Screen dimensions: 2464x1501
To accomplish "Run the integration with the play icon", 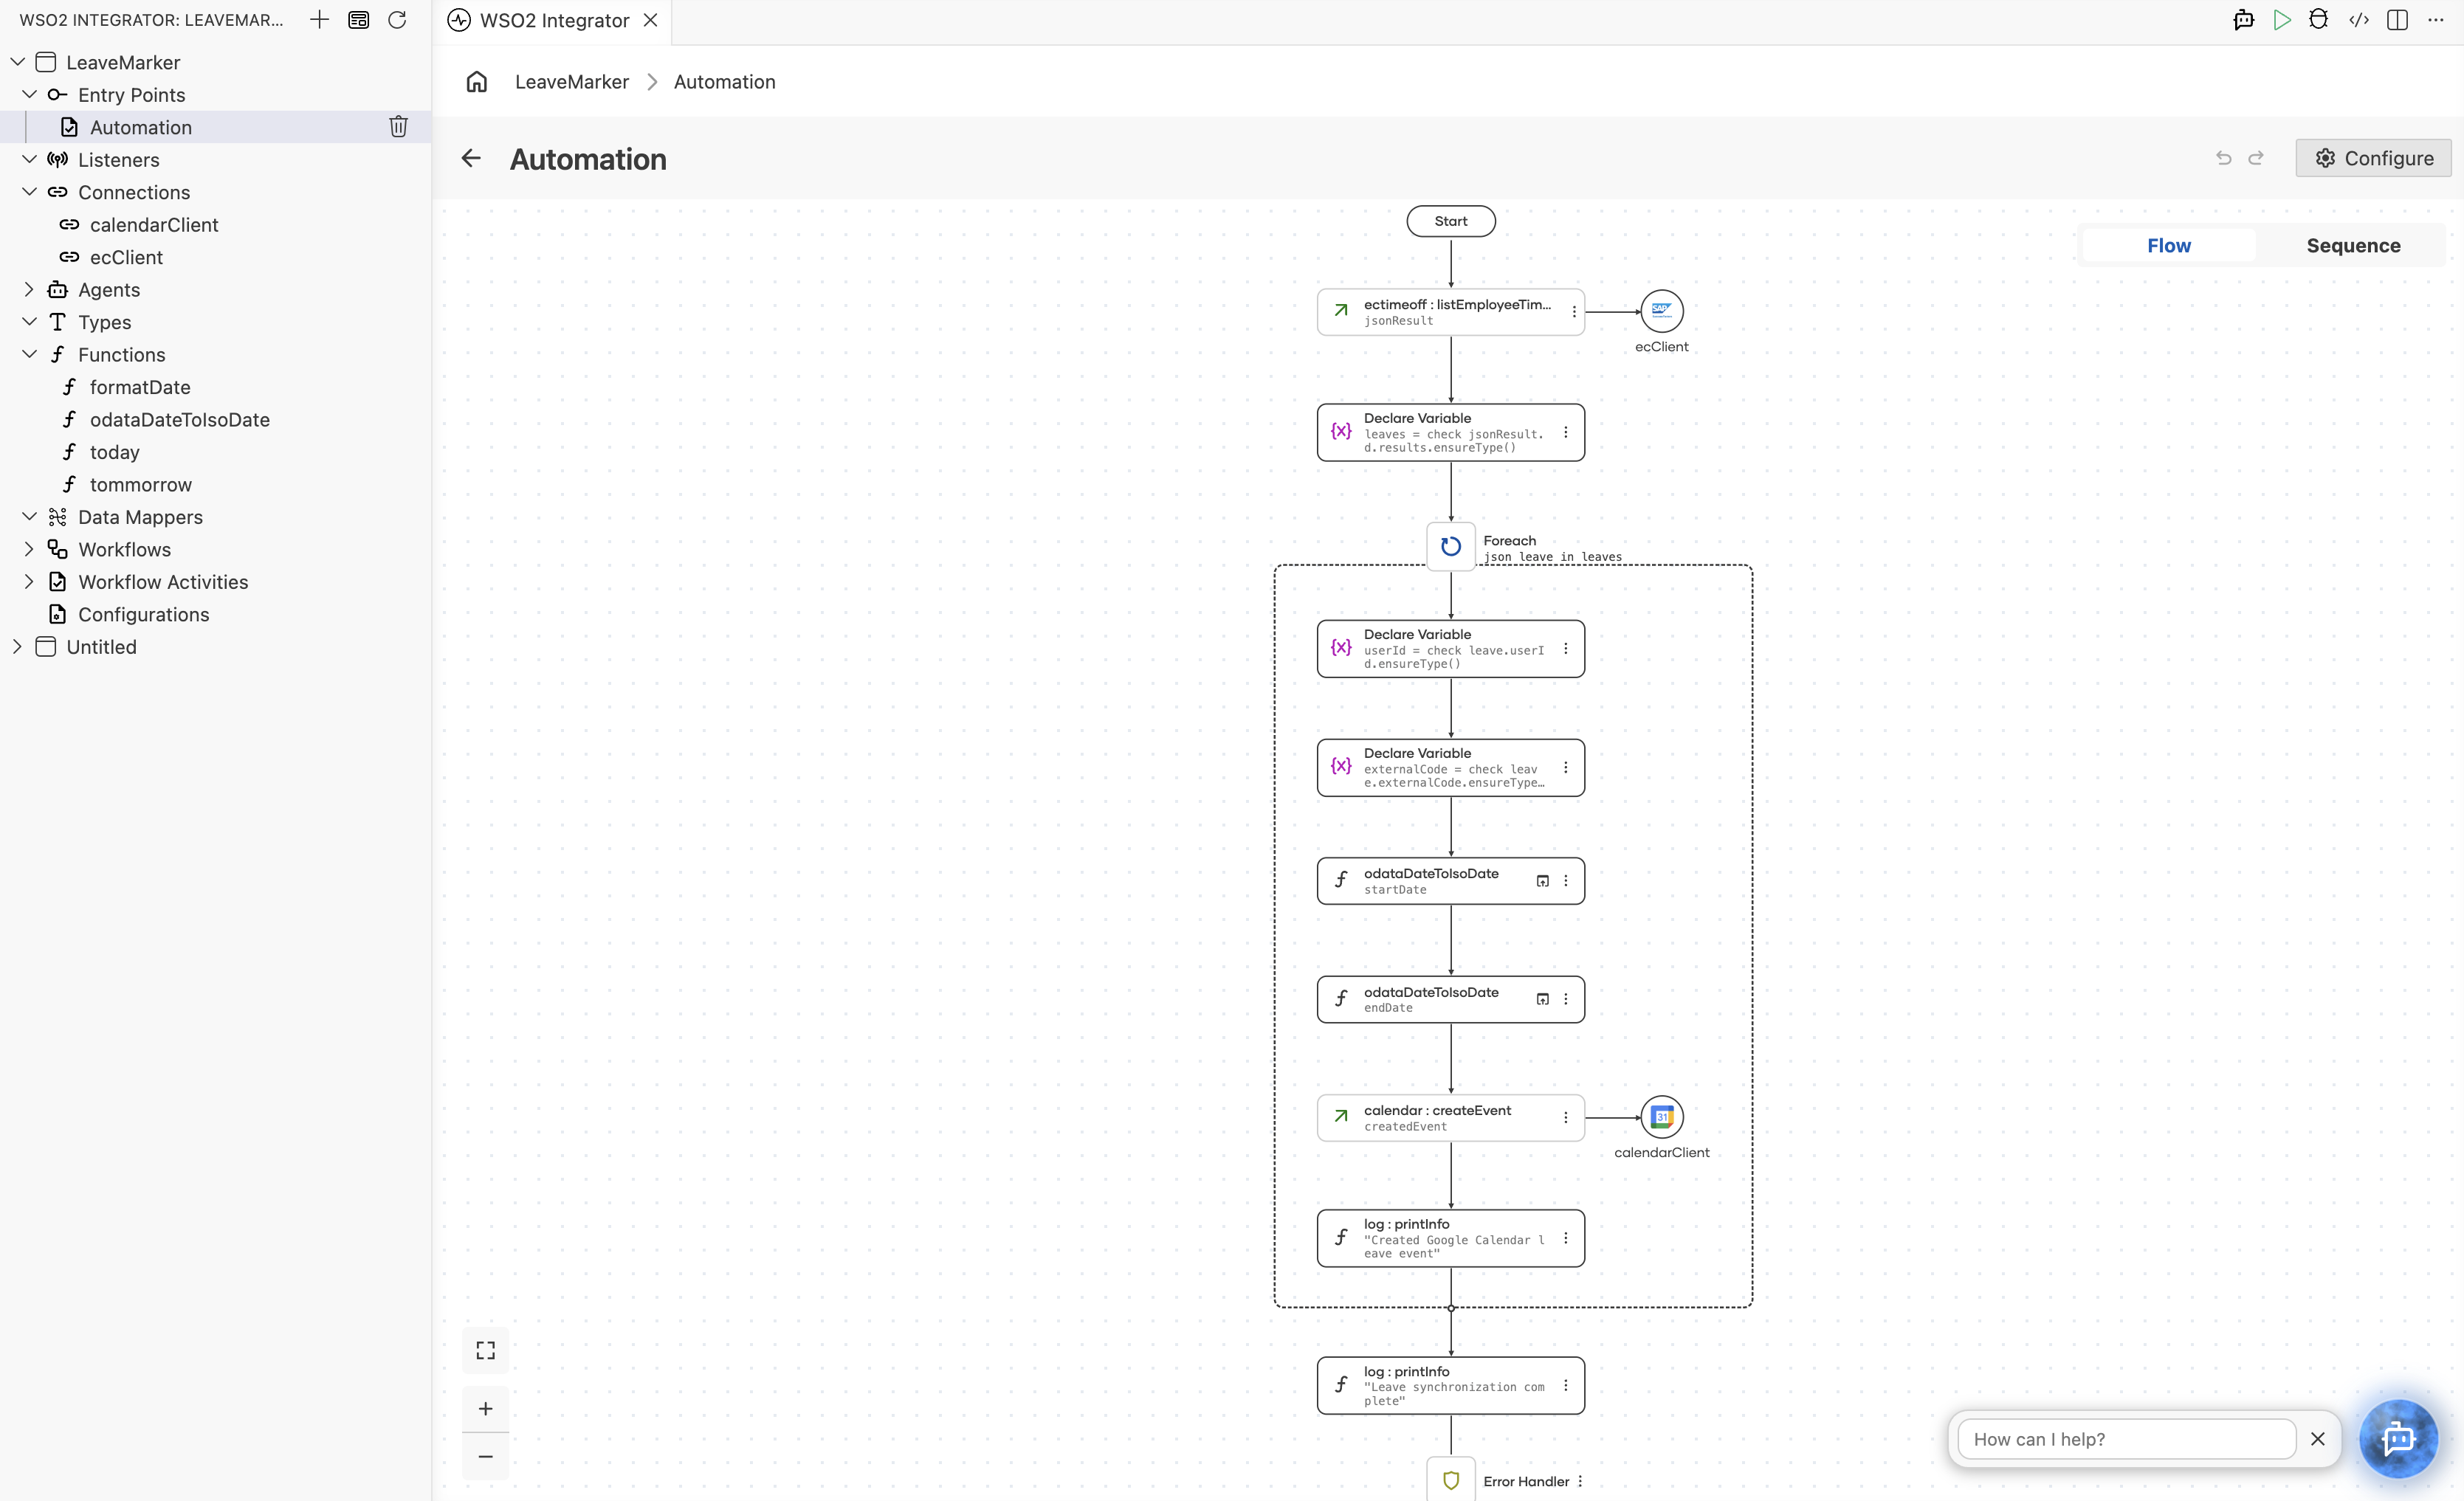I will (2282, 20).
